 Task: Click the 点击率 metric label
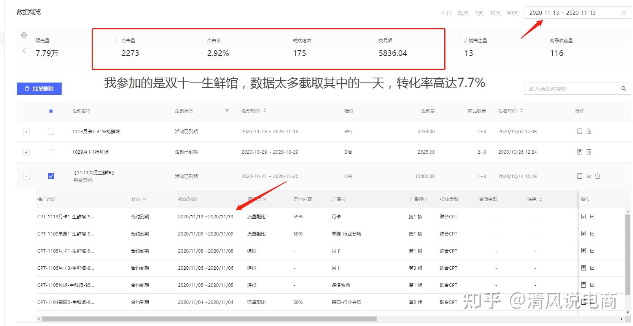click(x=214, y=40)
